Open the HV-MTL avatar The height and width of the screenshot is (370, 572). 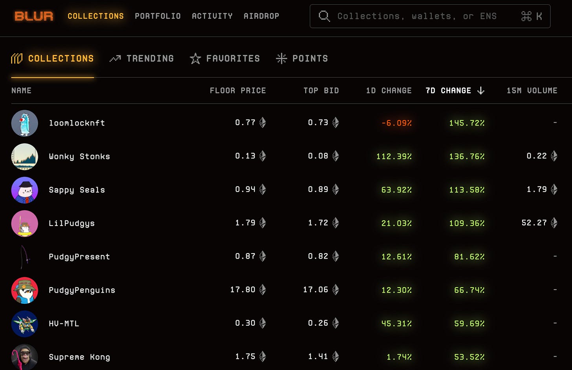25,324
